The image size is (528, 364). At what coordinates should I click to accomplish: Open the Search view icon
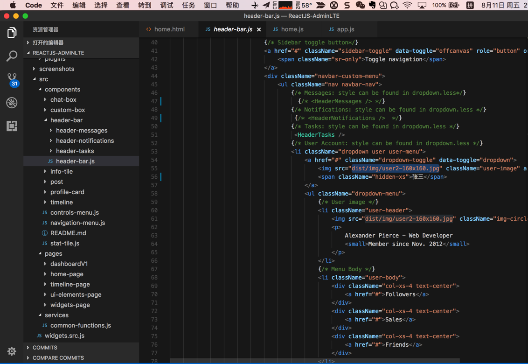tap(12, 56)
